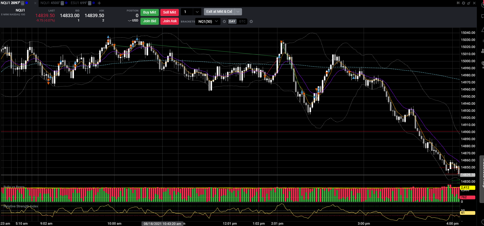Open bracket settings gear next to NQ1(50)
The image size is (484, 226).
coord(224,21)
